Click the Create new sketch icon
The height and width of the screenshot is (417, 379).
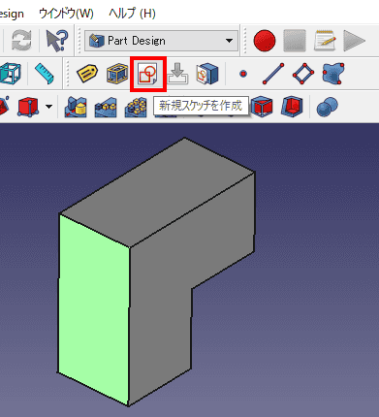pyautogui.click(x=148, y=74)
